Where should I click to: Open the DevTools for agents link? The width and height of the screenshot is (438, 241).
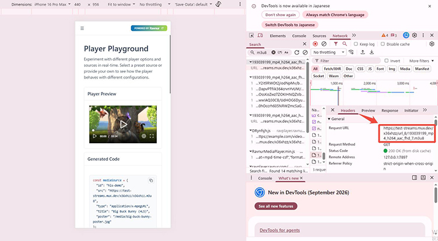coord(279,230)
